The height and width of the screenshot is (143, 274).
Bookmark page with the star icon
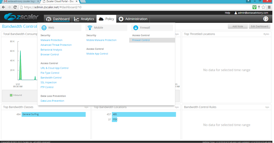pos(263,7)
